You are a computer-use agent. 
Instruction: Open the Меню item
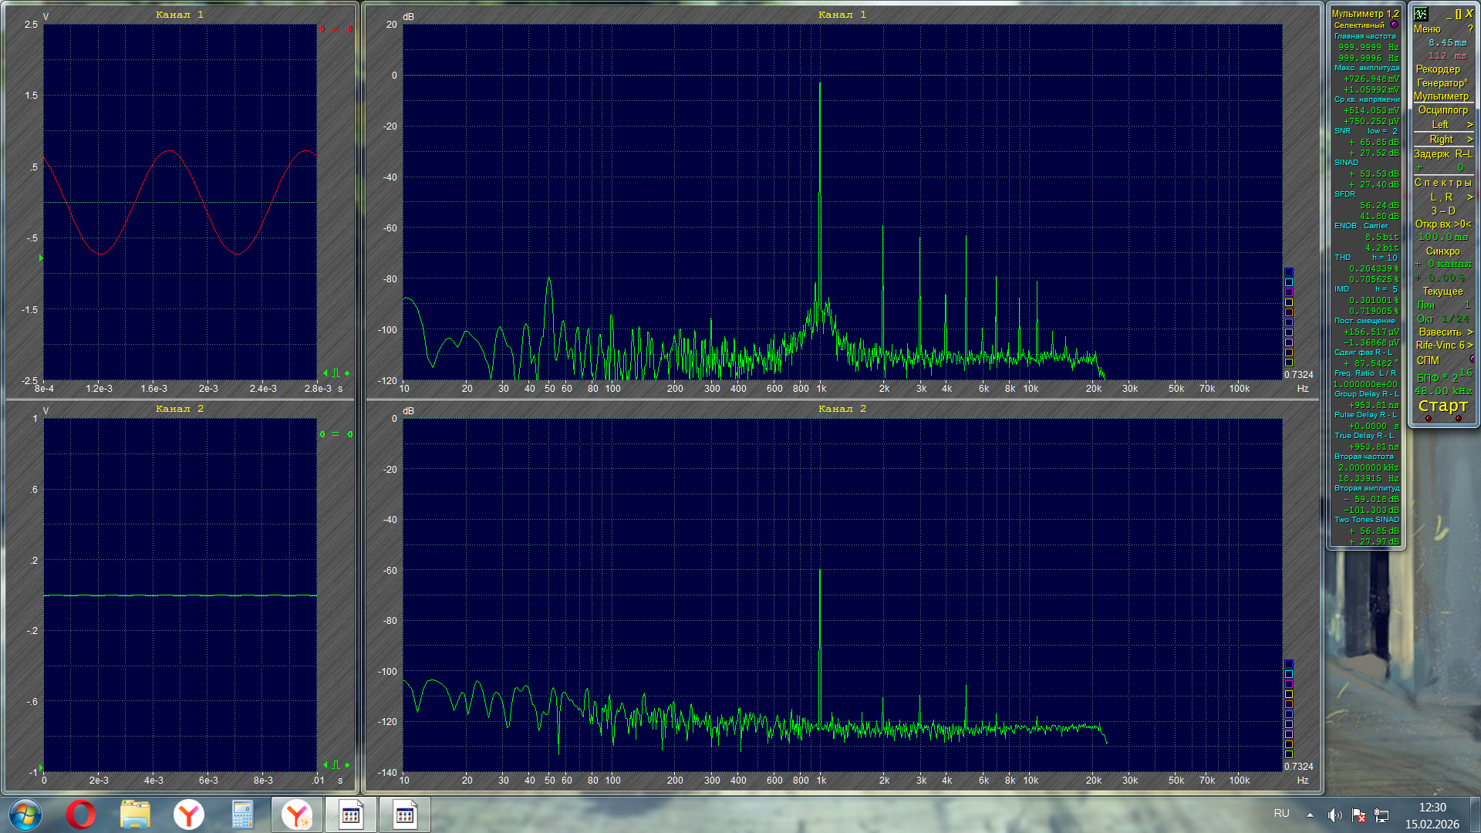tap(1427, 29)
